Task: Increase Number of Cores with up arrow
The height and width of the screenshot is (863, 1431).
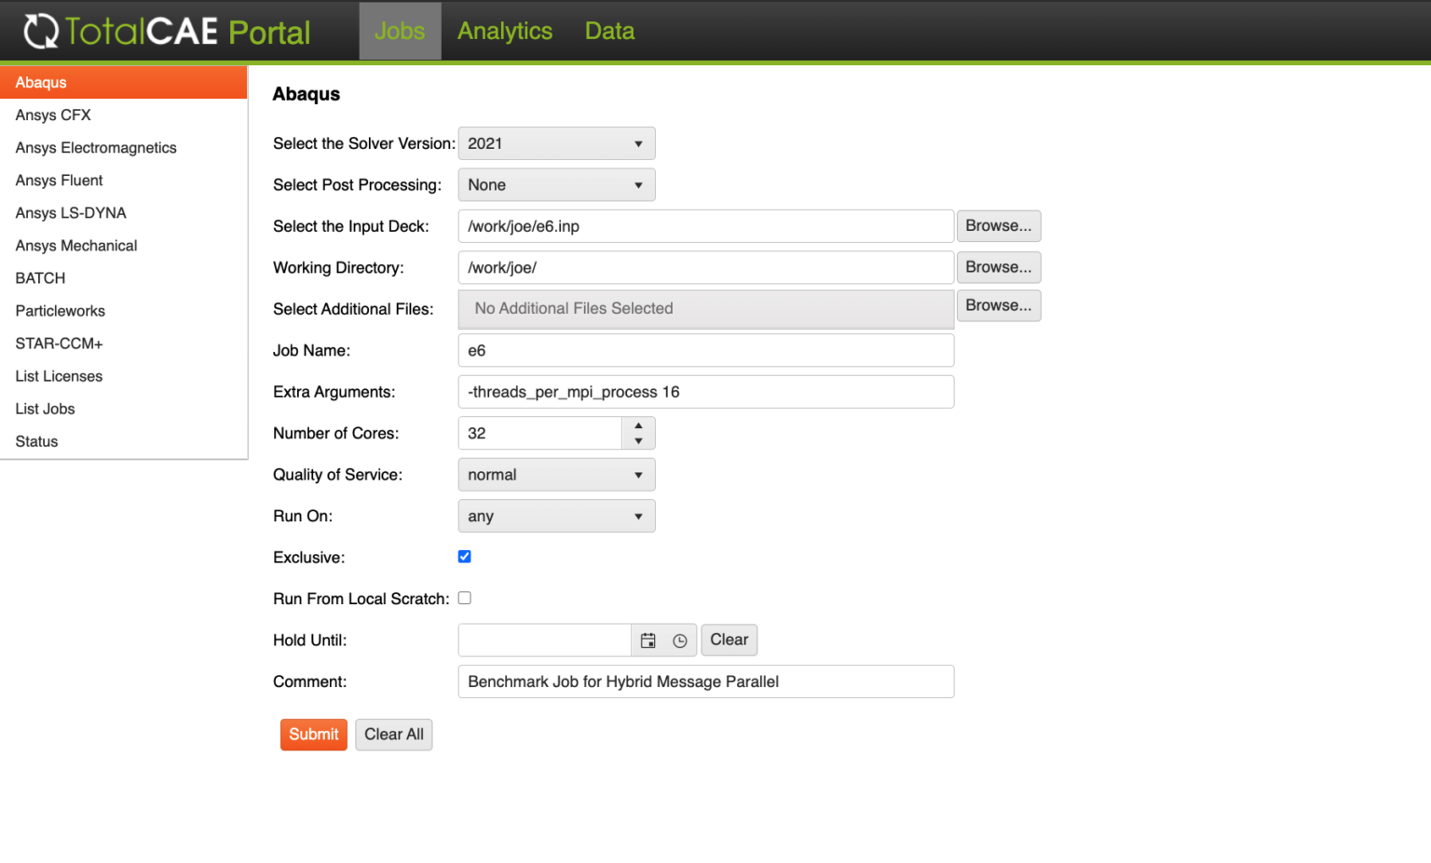Action: tap(638, 425)
